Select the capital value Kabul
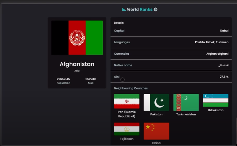This screenshot has height=146, width=237. (x=224, y=31)
